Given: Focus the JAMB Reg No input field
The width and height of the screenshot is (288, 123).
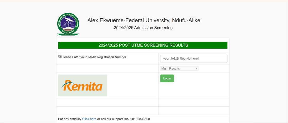Looking at the screenshot, I should [x=194, y=59].
